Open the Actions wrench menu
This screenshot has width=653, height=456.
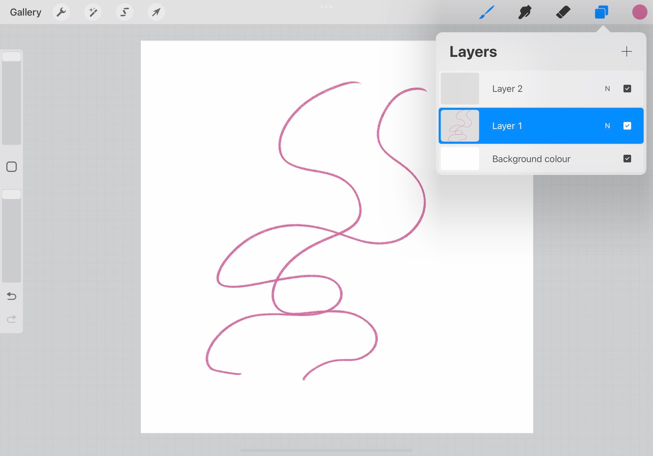point(61,12)
